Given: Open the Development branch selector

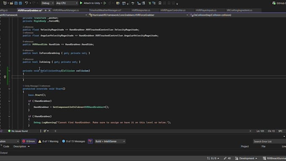Looking at the screenshot, I should pos(246,158).
